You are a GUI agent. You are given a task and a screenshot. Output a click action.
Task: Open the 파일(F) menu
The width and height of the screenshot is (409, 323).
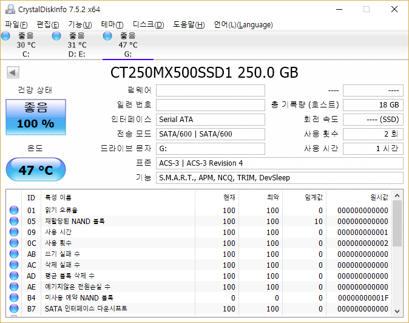click(16, 25)
